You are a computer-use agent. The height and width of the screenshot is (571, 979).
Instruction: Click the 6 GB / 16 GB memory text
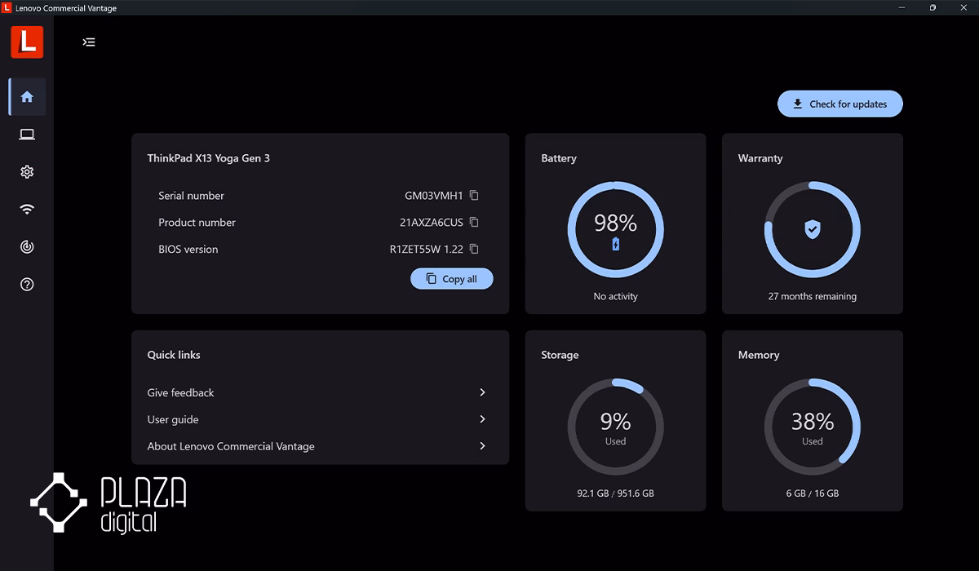point(813,494)
